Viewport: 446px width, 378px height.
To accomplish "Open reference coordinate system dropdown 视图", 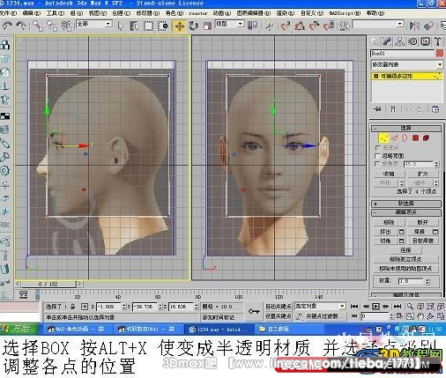I will click(x=230, y=24).
